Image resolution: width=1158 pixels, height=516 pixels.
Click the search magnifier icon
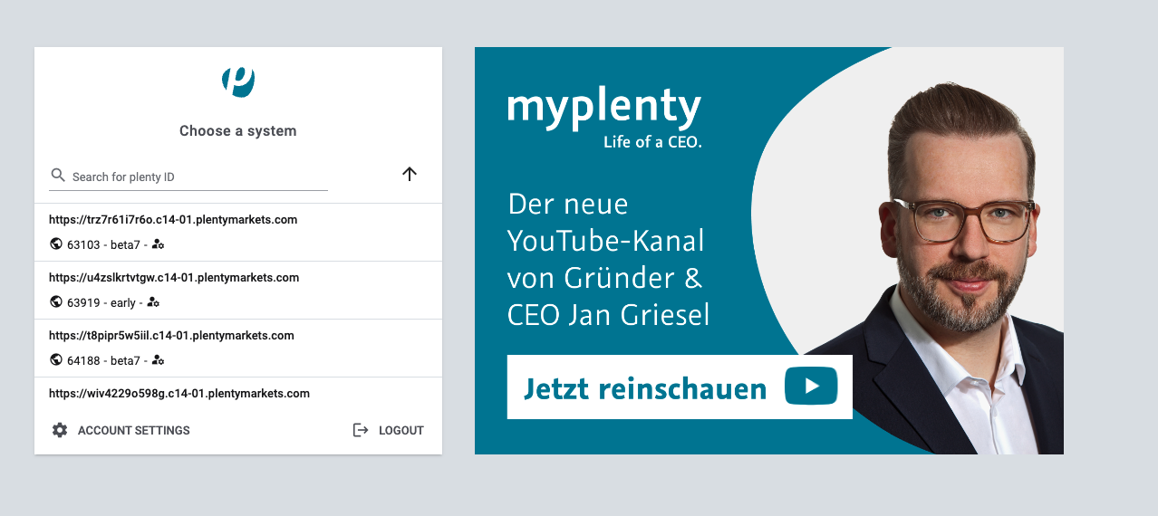point(58,176)
